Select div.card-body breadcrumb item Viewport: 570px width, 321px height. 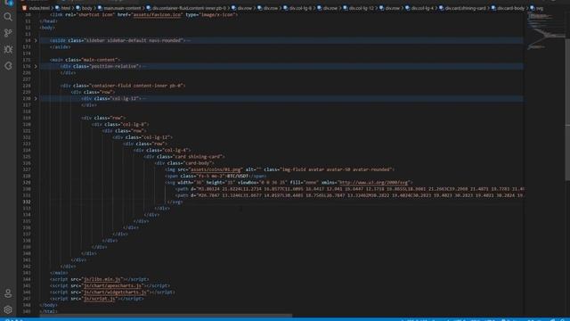point(510,8)
